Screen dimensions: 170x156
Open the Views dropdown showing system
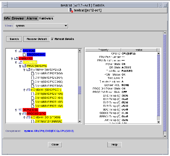coord(41,26)
